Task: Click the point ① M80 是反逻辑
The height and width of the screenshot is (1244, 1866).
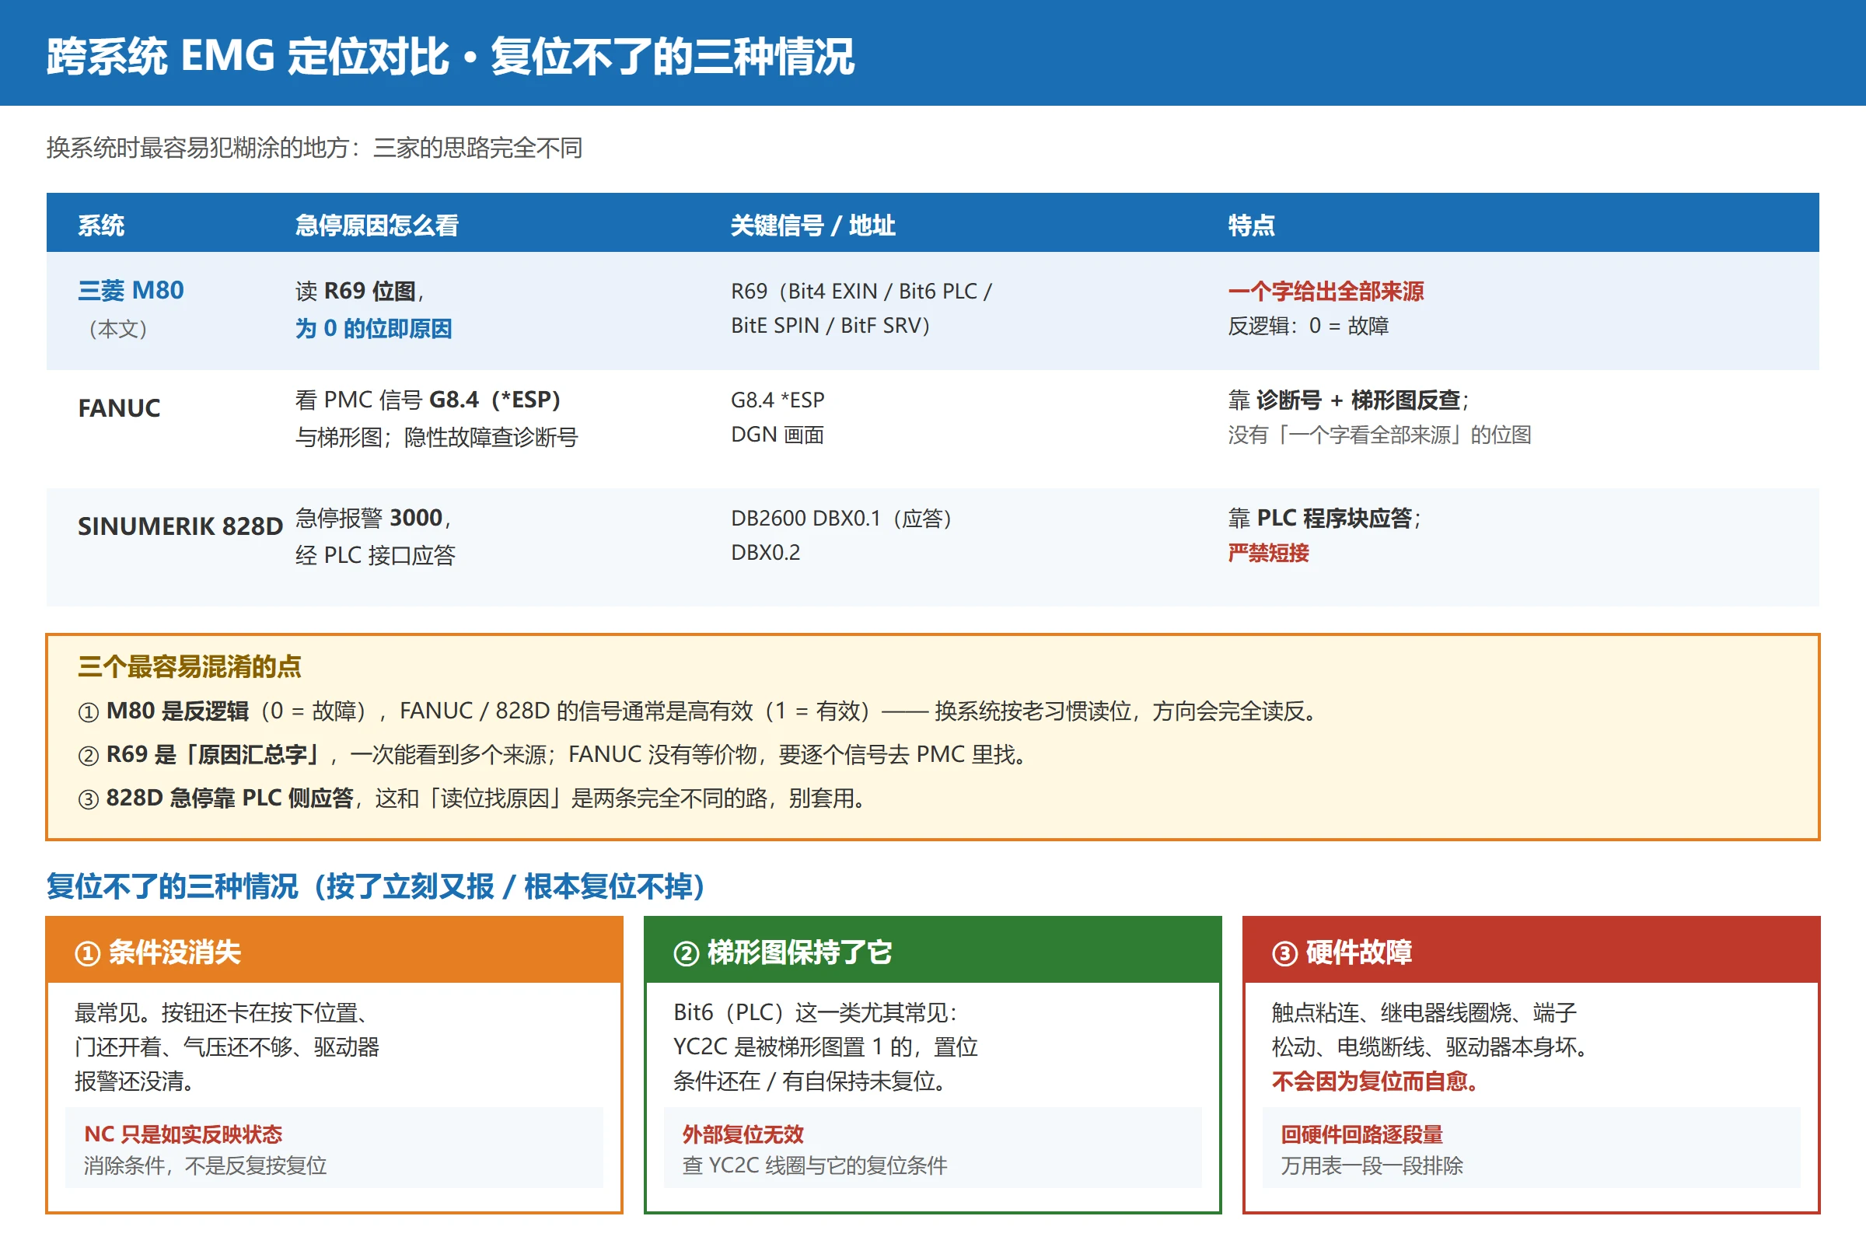Action: pyautogui.click(x=163, y=711)
